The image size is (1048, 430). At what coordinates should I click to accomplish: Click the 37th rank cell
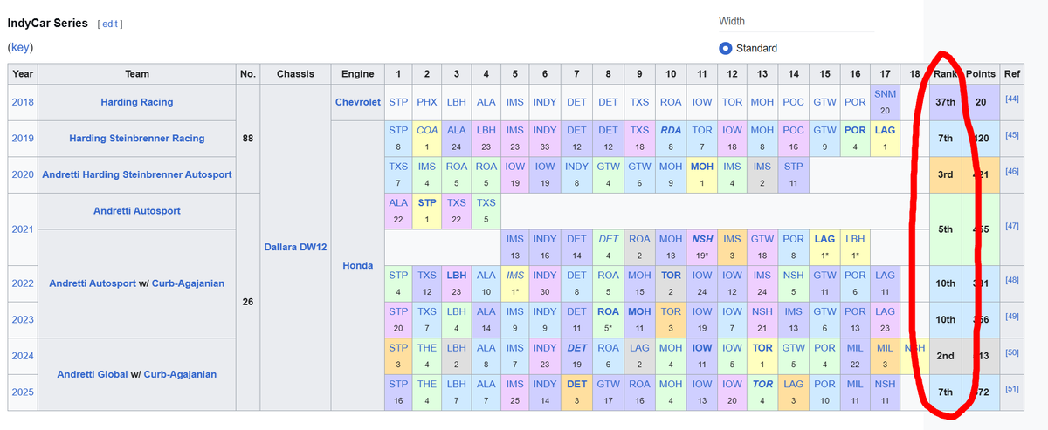[945, 102]
